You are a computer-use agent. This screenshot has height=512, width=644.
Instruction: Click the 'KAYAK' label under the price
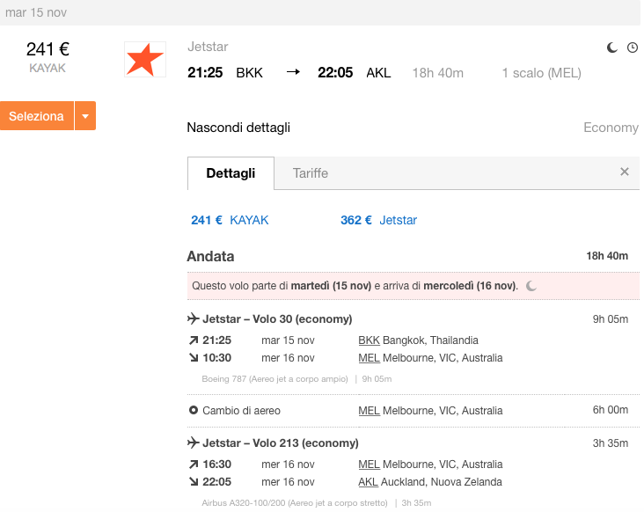coord(48,68)
